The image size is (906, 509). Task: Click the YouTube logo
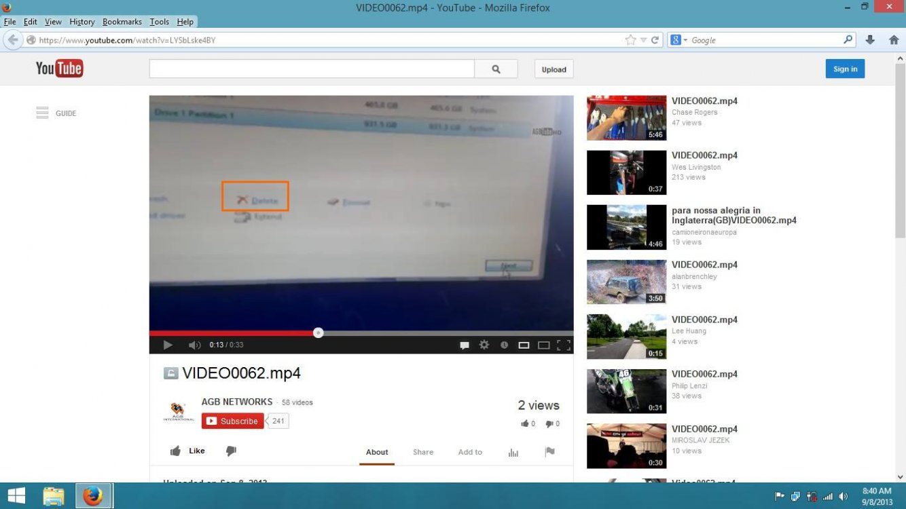(59, 68)
